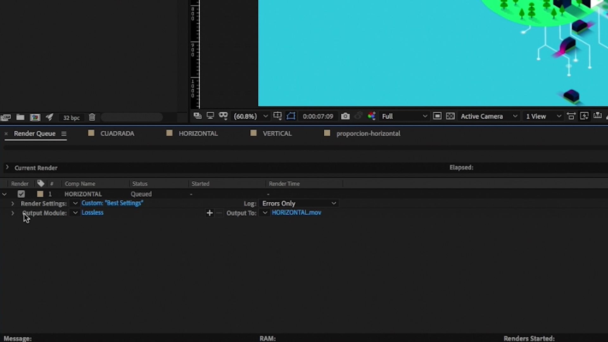The image size is (608, 342).
Task: Take a snapshot with the camera icon
Action: pos(345,116)
